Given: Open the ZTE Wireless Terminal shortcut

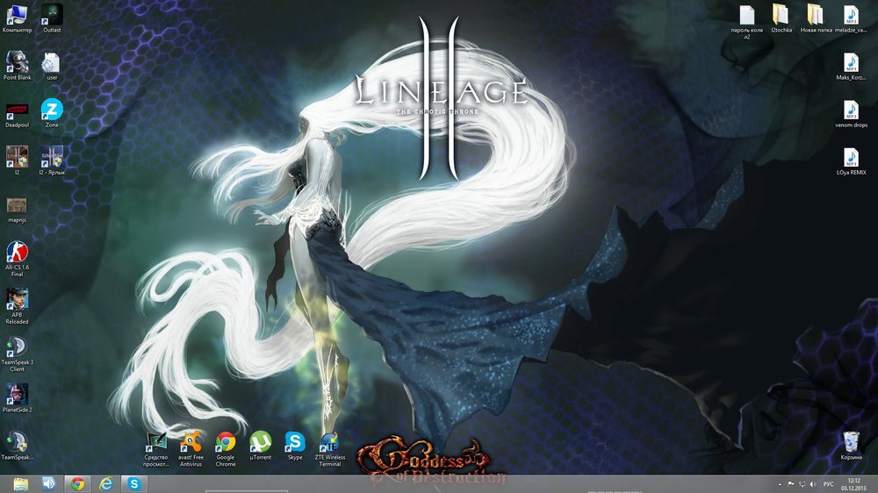Looking at the screenshot, I should 329,441.
